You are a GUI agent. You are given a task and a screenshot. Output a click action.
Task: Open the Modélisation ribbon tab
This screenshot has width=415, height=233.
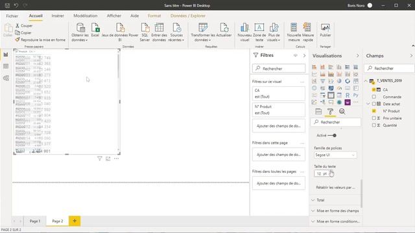[85, 16]
